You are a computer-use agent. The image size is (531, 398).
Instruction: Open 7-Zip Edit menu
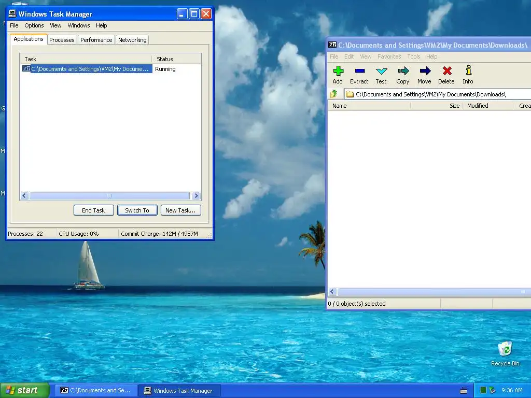coord(349,56)
